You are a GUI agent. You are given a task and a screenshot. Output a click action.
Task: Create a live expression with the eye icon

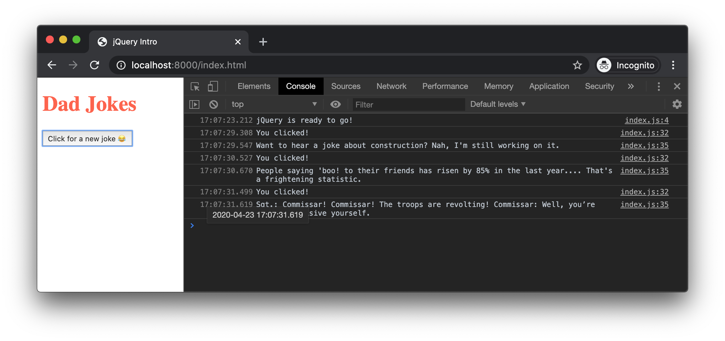(x=336, y=104)
